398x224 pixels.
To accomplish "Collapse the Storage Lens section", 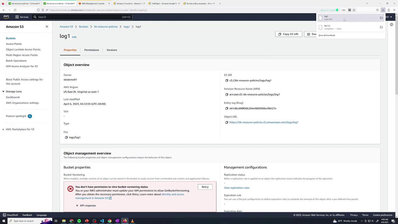I will [x=3, y=91].
